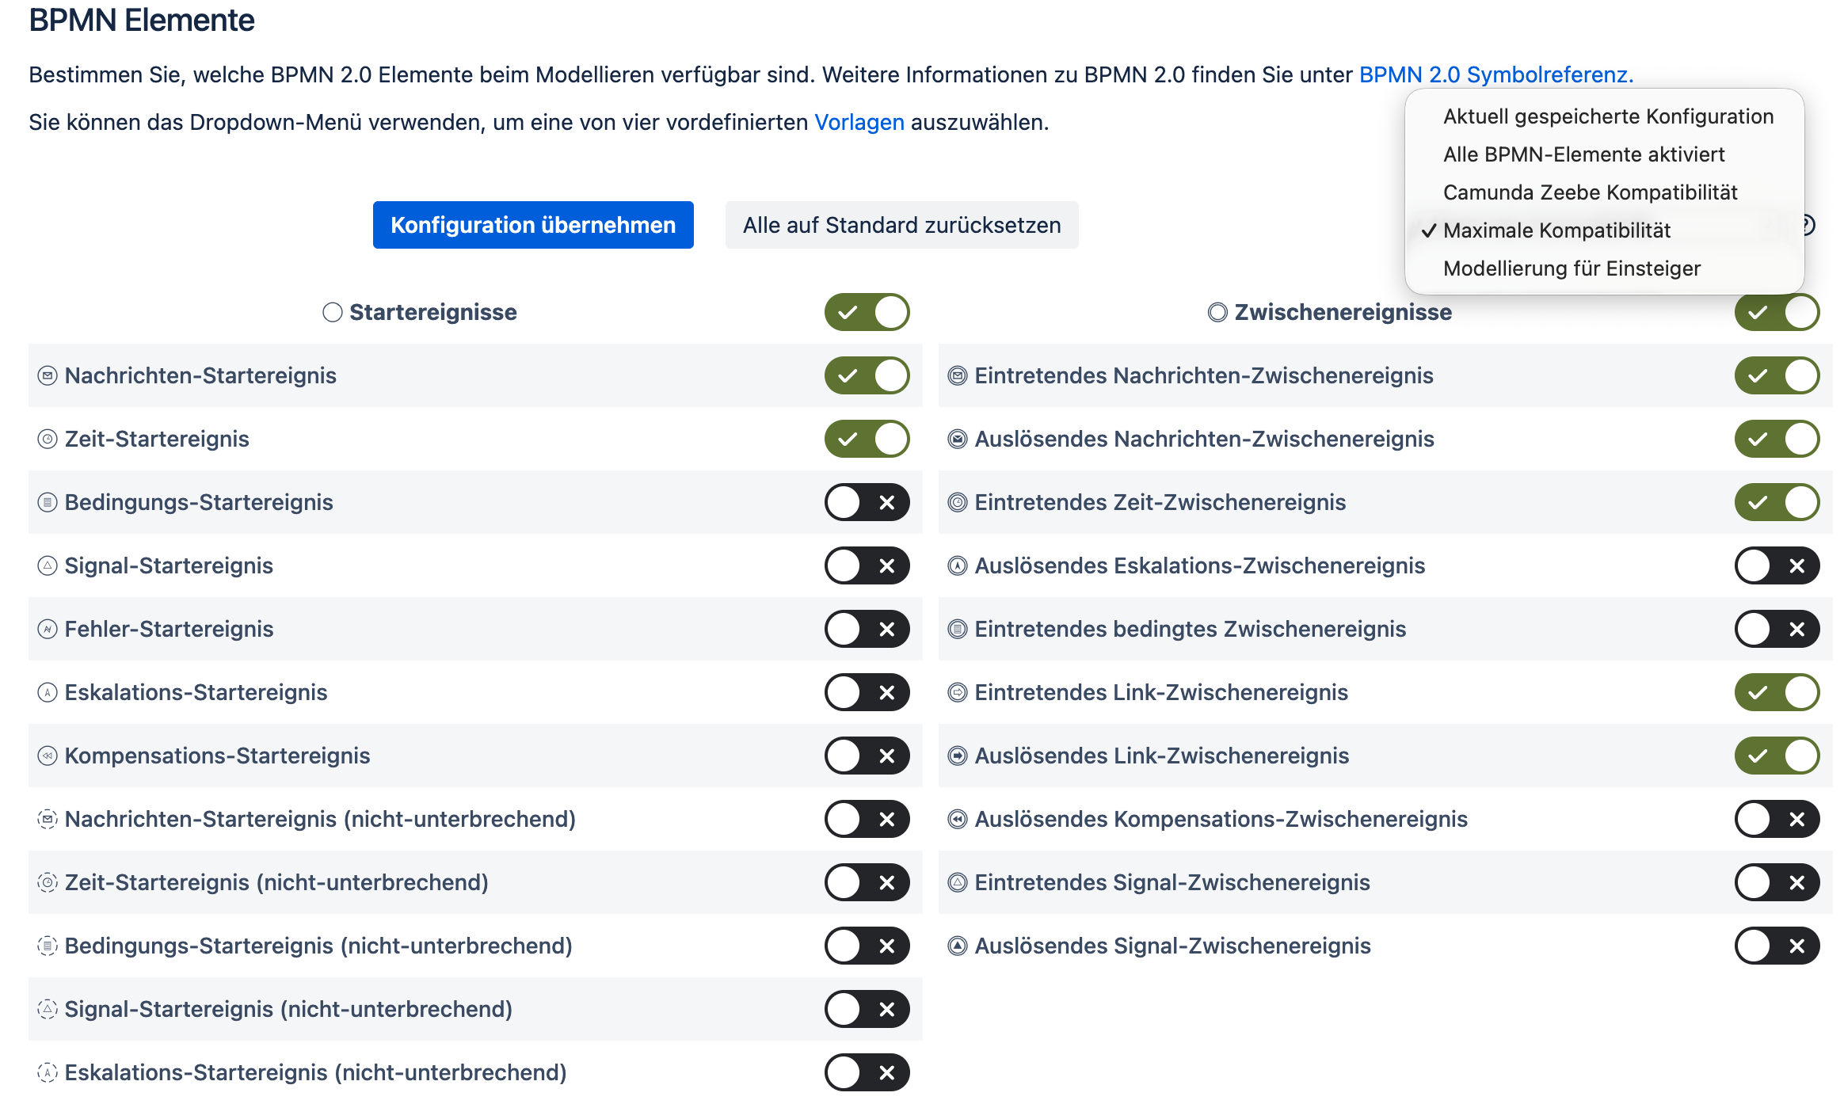The height and width of the screenshot is (1104, 1844).
Task: Click the Eintretendes Link-Zwischenereignis arrow icon
Action: (x=958, y=692)
